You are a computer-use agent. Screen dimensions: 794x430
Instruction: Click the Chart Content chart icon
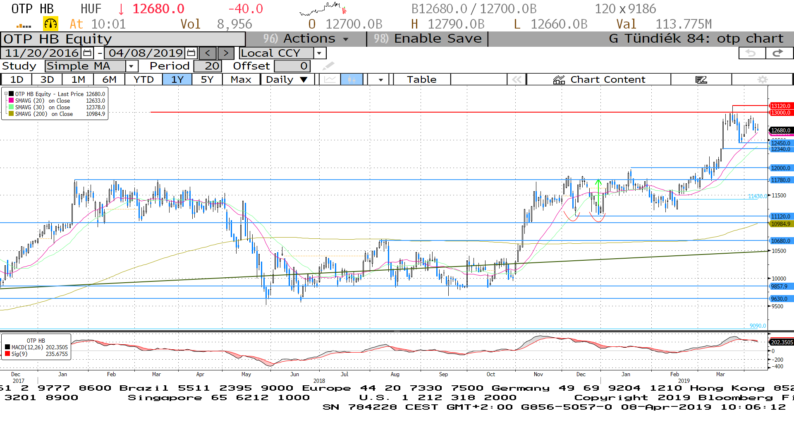pos(559,80)
